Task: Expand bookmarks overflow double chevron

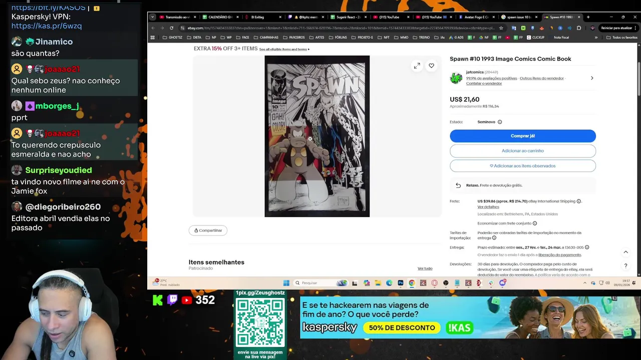Action: [596, 37]
